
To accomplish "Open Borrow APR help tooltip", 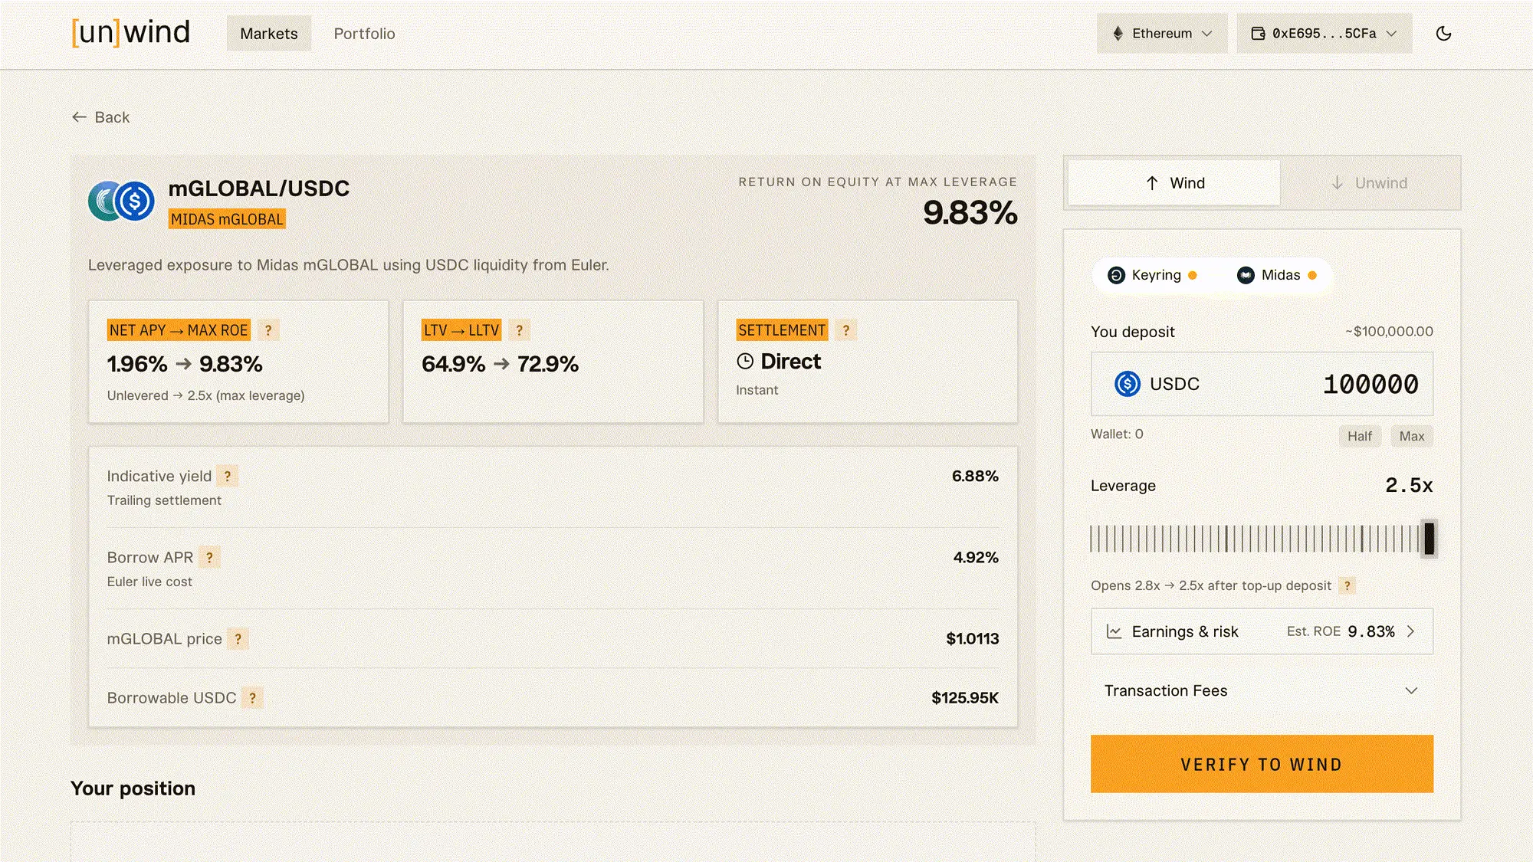I will 209,557.
